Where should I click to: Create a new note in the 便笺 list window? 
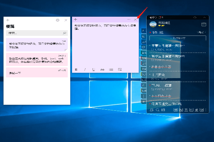point(7,20)
